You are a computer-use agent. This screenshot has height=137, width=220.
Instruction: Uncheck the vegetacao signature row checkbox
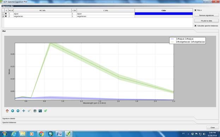click(x=6, y=16)
